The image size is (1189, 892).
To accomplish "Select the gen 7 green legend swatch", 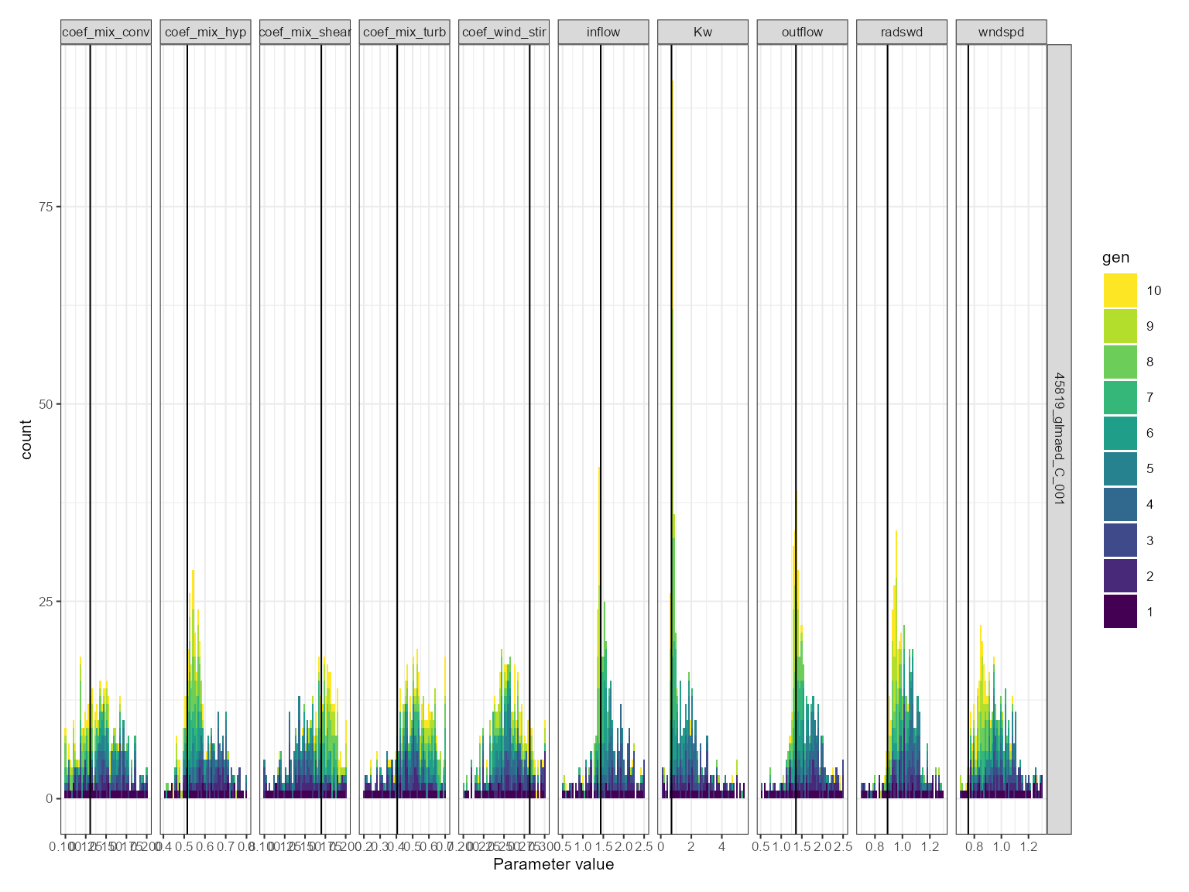I will (x=1120, y=397).
